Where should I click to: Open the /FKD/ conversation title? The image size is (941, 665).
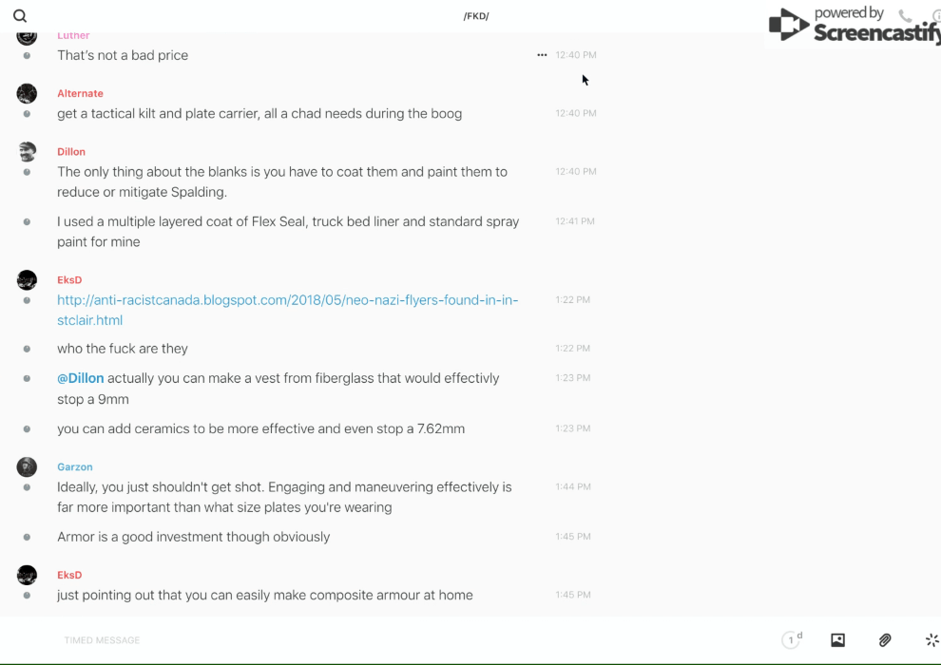coord(476,16)
